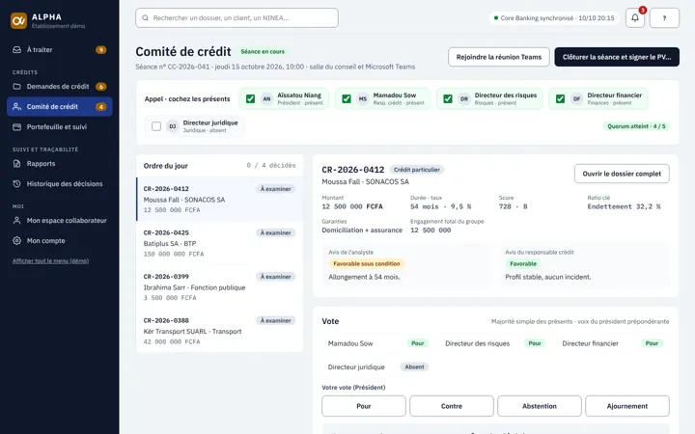Uncheck Mamadou Sow presence checkbox
Viewport: 695px width, 434px height.
(347, 98)
